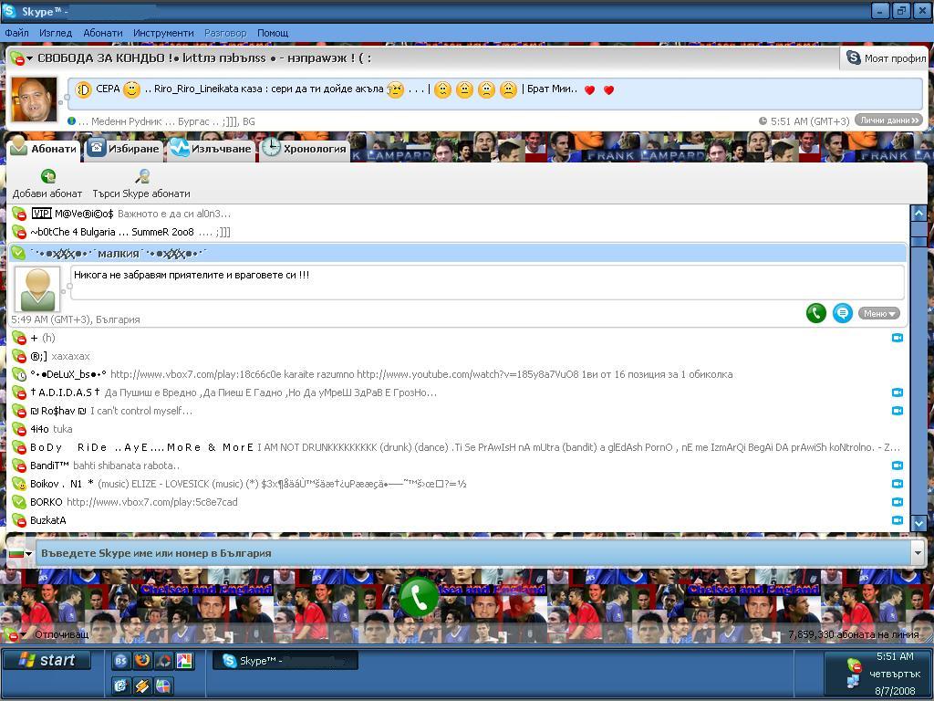This screenshot has width=934, height=701.
Task: Open the Меню dropdown for selected contact
Action: click(x=879, y=313)
